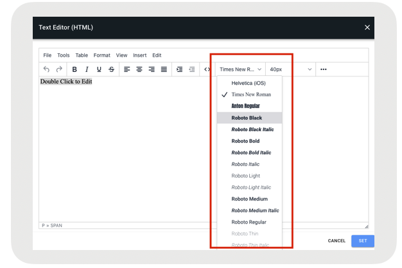Click the P element in path bar
402x268 pixels.
[x=43, y=226]
